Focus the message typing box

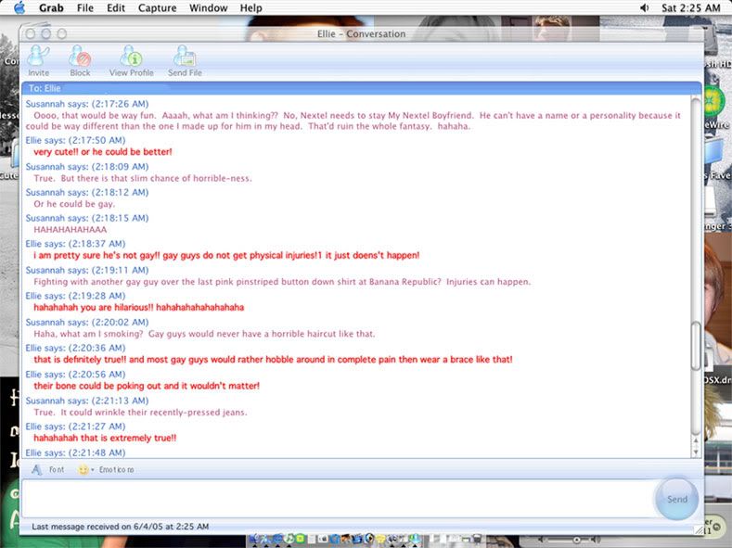click(339, 499)
